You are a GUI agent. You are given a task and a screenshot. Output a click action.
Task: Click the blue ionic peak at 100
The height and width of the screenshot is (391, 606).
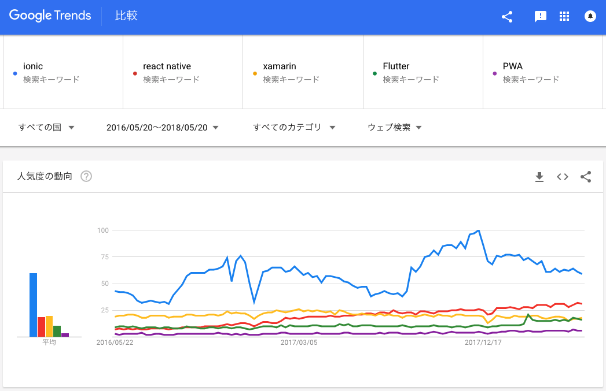point(479,231)
